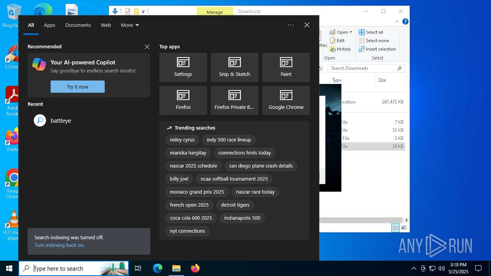Open the search options ellipsis menu

pos(291,25)
